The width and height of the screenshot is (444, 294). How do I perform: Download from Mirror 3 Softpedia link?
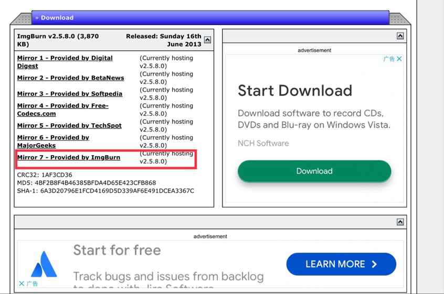pyautogui.click(x=69, y=94)
